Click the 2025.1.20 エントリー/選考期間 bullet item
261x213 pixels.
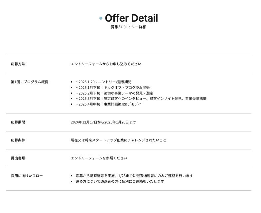103,82
